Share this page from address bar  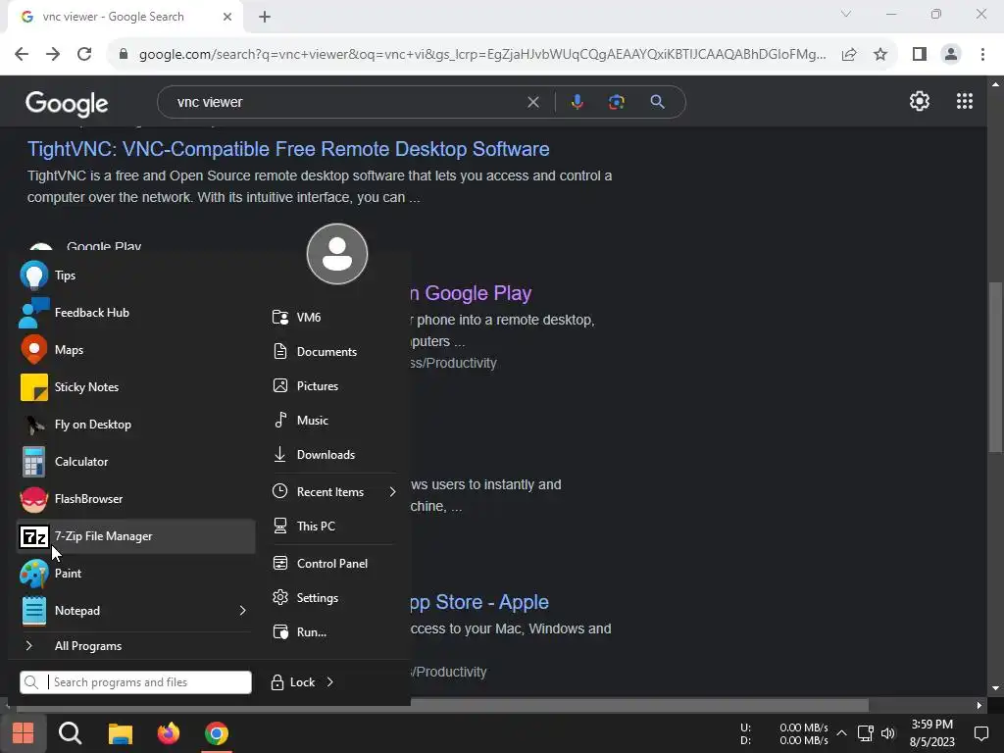pos(849,55)
